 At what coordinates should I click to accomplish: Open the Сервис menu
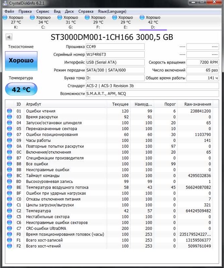click(43, 11)
